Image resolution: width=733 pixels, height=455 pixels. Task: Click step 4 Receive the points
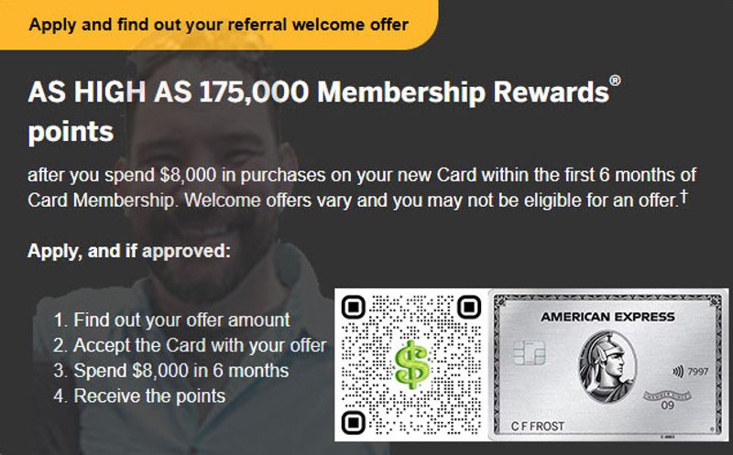pyautogui.click(x=139, y=396)
